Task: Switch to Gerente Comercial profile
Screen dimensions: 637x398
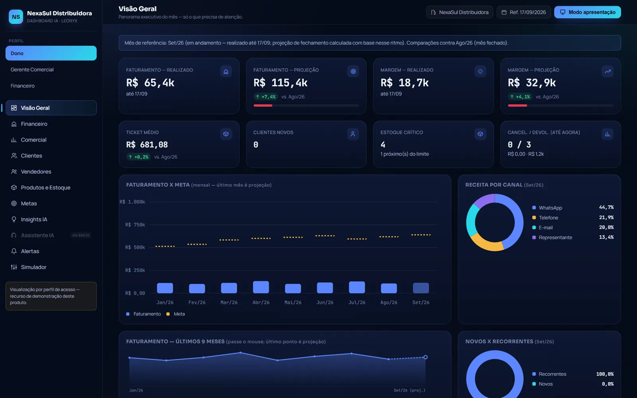Action: [51, 70]
